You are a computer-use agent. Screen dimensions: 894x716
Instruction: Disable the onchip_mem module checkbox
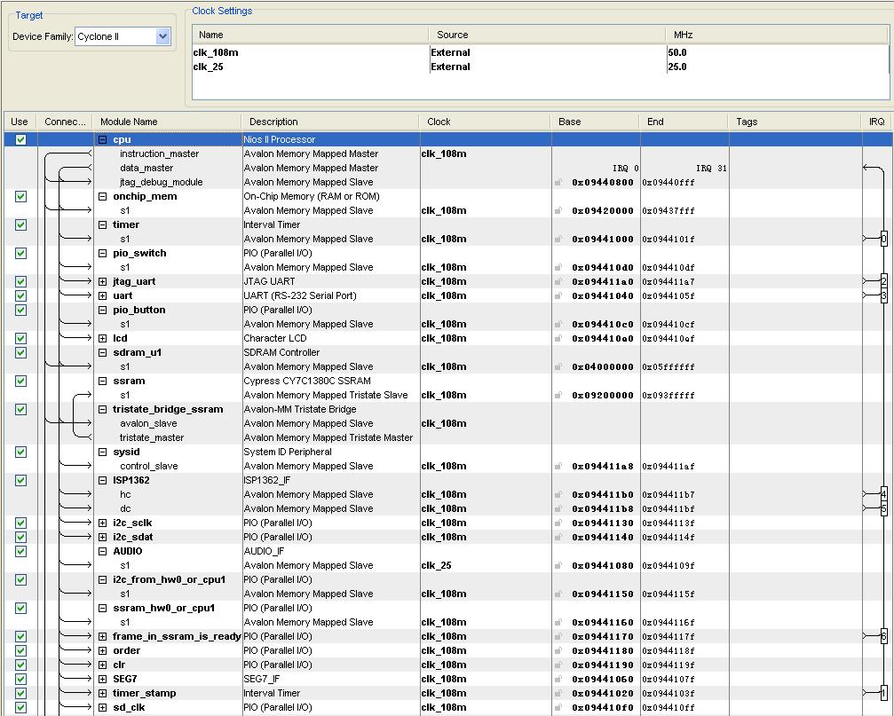click(20, 196)
